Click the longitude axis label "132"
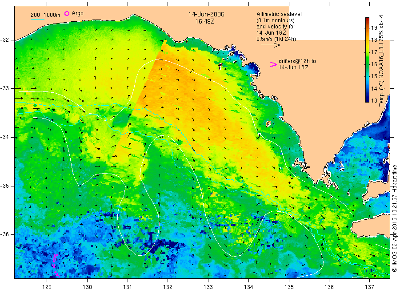This screenshot has height=293, width=400. (168, 287)
